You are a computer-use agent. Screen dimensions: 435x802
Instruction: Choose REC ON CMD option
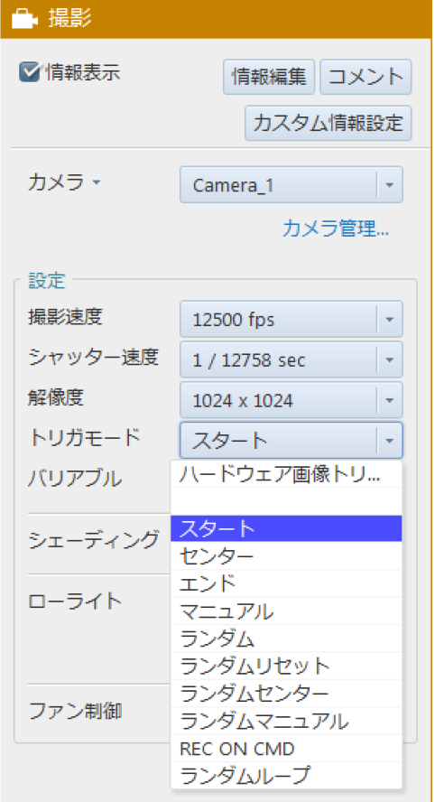pyautogui.click(x=286, y=750)
